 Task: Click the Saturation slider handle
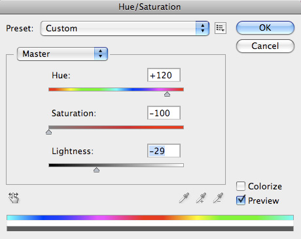[x=48, y=132]
